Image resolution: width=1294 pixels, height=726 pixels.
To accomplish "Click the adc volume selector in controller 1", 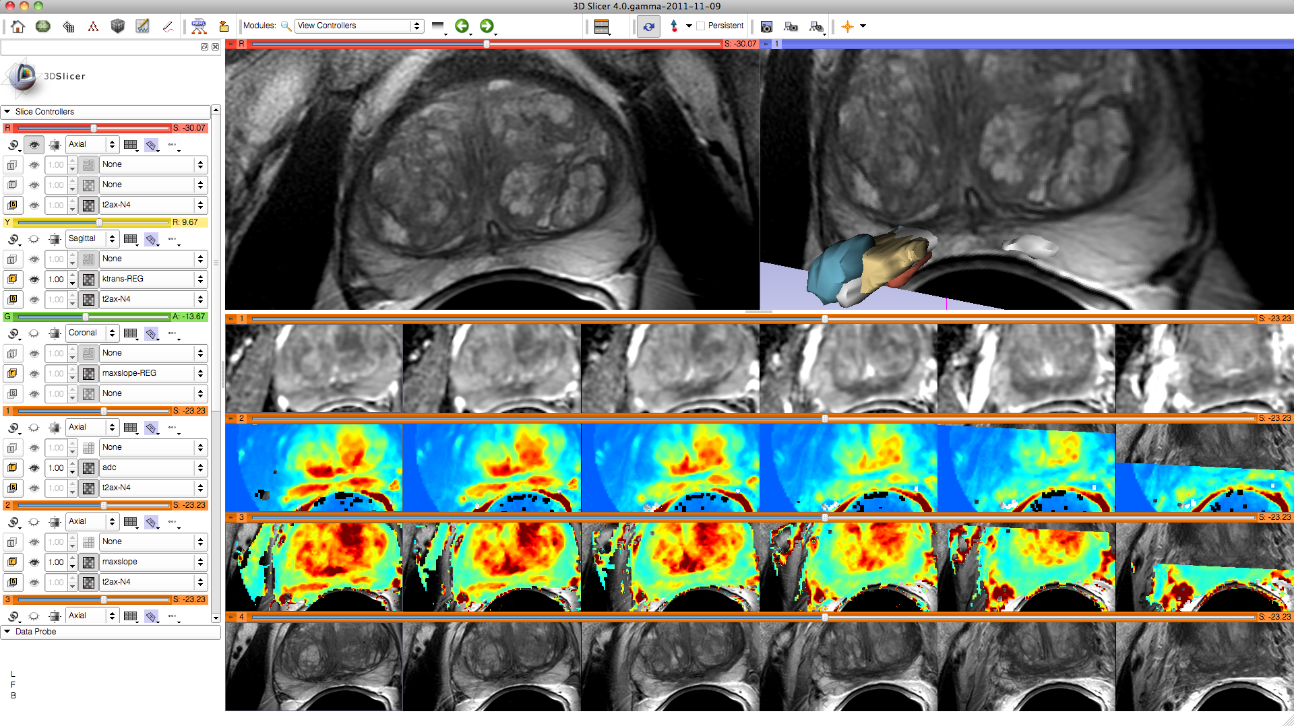I will coord(153,467).
